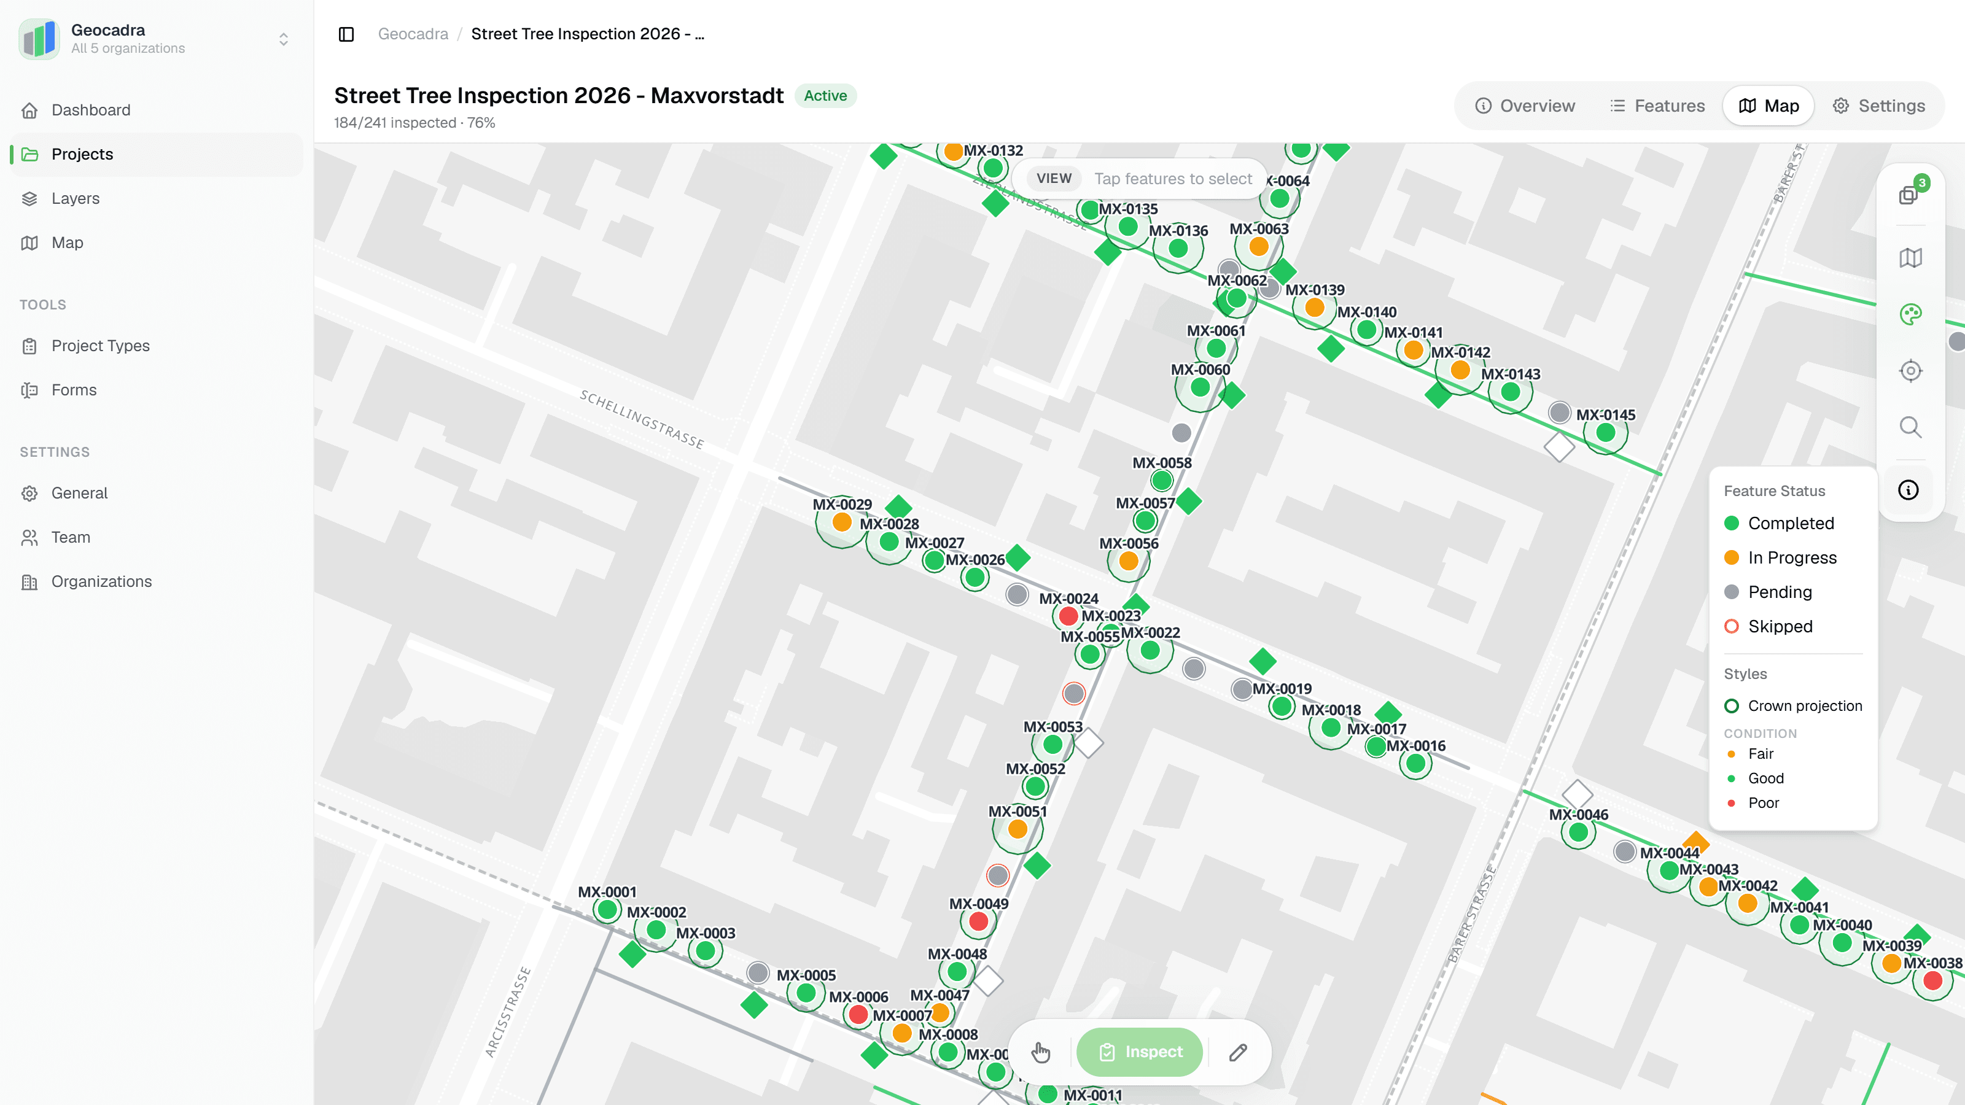The image size is (1965, 1105).
Task: Open the style palette icon
Action: coord(1910,314)
